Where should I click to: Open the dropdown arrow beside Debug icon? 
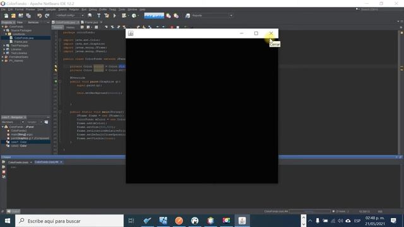pyautogui.click(x=128, y=16)
